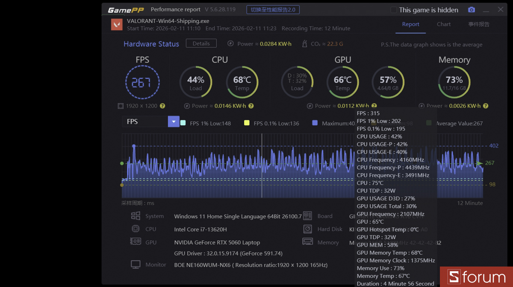This screenshot has height=287, width=513.
Task: Open the 事件报告 tab
Action: tap(478, 24)
